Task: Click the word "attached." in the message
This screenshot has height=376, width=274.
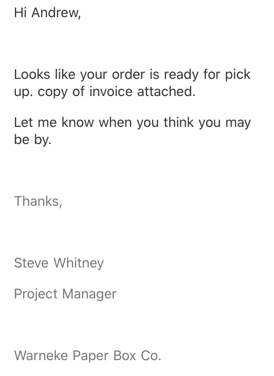Action: point(167,91)
